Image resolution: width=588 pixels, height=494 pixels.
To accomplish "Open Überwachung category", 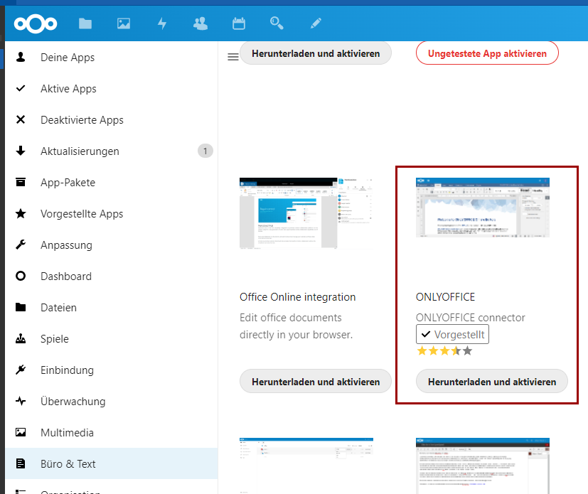I will (x=112, y=401).
